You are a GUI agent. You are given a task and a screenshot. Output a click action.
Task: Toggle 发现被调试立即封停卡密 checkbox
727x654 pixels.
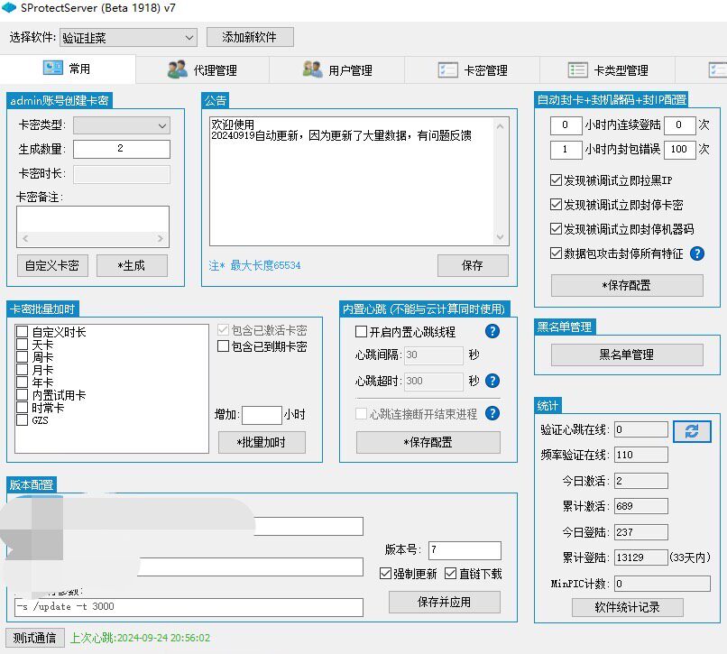coord(556,204)
